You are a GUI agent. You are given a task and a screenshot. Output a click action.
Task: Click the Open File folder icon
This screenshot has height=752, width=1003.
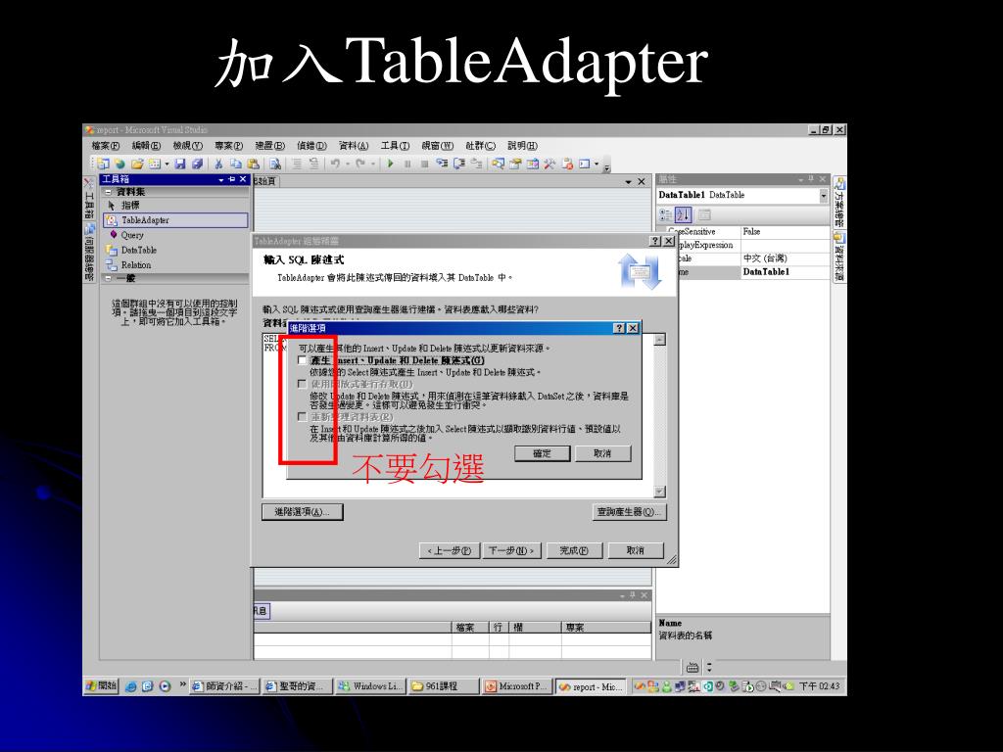coord(137,164)
